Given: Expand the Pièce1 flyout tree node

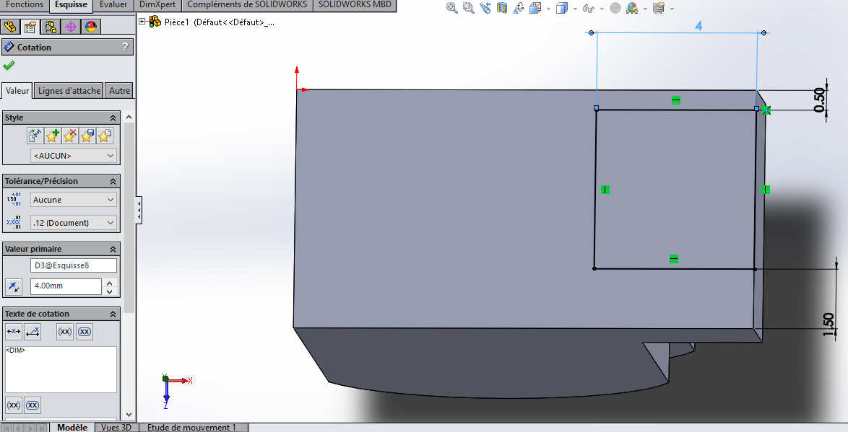Looking at the screenshot, I should pos(142,22).
